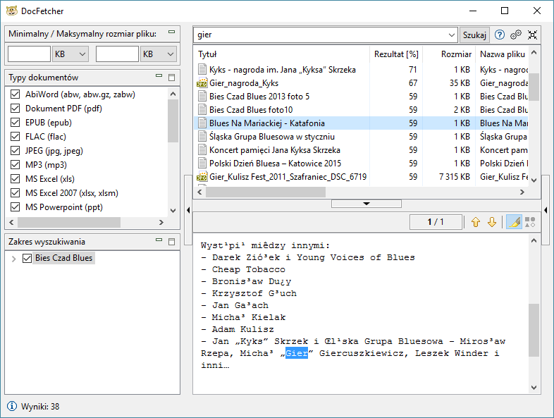This screenshot has height=418, width=554.
Task: Click the minimize to system tray icon
Action: 532,35
